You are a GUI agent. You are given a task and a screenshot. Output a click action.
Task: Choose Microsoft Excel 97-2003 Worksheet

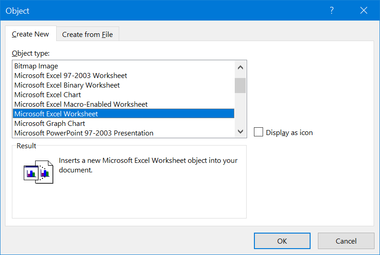pyautogui.click(x=71, y=76)
